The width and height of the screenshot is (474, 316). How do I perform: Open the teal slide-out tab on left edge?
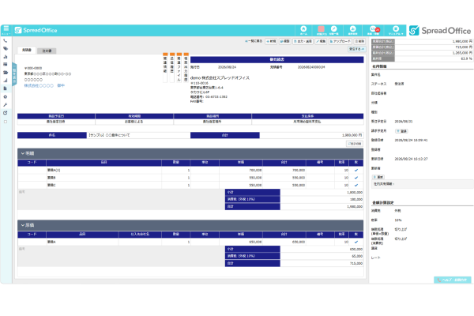pyautogui.click(x=14, y=73)
